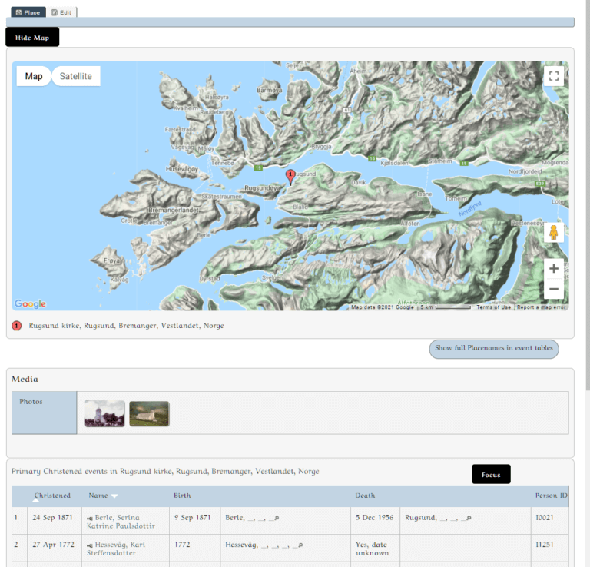590x567 pixels.
Task: Open Berle, Serina Katrine Paulsdottir's record
Action: pos(118,518)
